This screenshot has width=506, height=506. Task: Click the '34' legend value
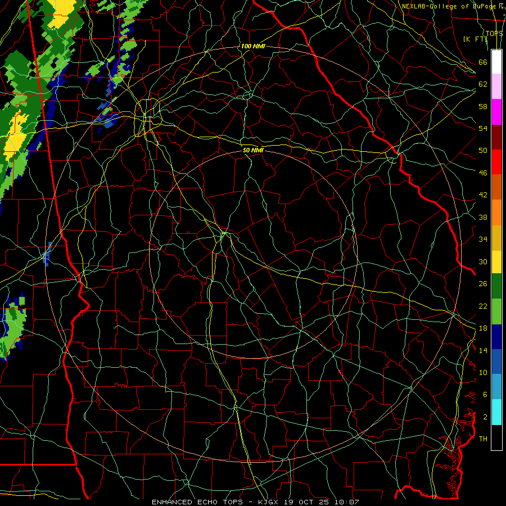[x=483, y=240]
